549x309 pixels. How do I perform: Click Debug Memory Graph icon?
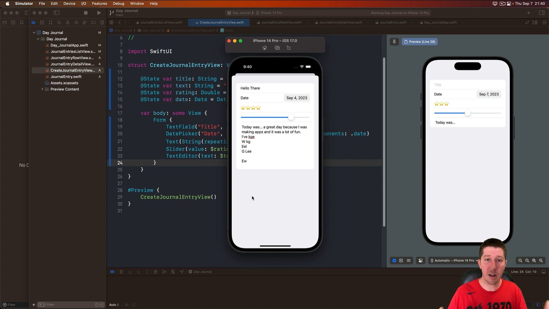pyautogui.click(x=164, y=272)
